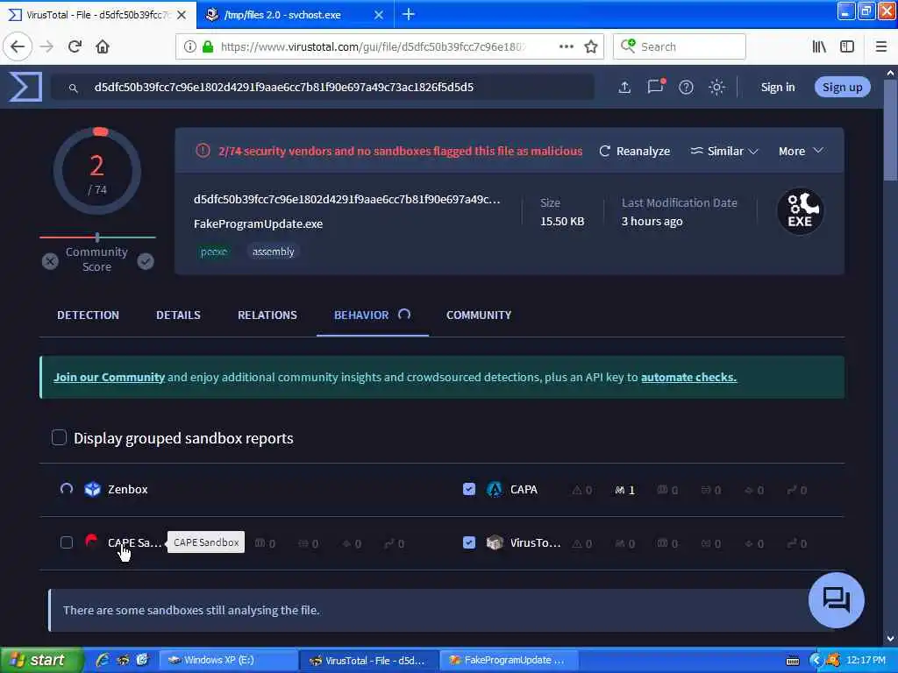
Task: Open Firefox hamburger menu
Action: (881, 46)
